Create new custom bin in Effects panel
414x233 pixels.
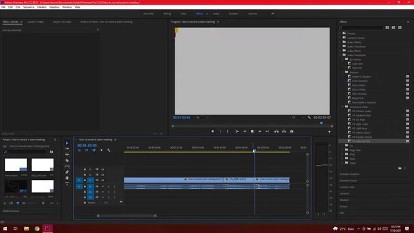(x=400, y=168)
